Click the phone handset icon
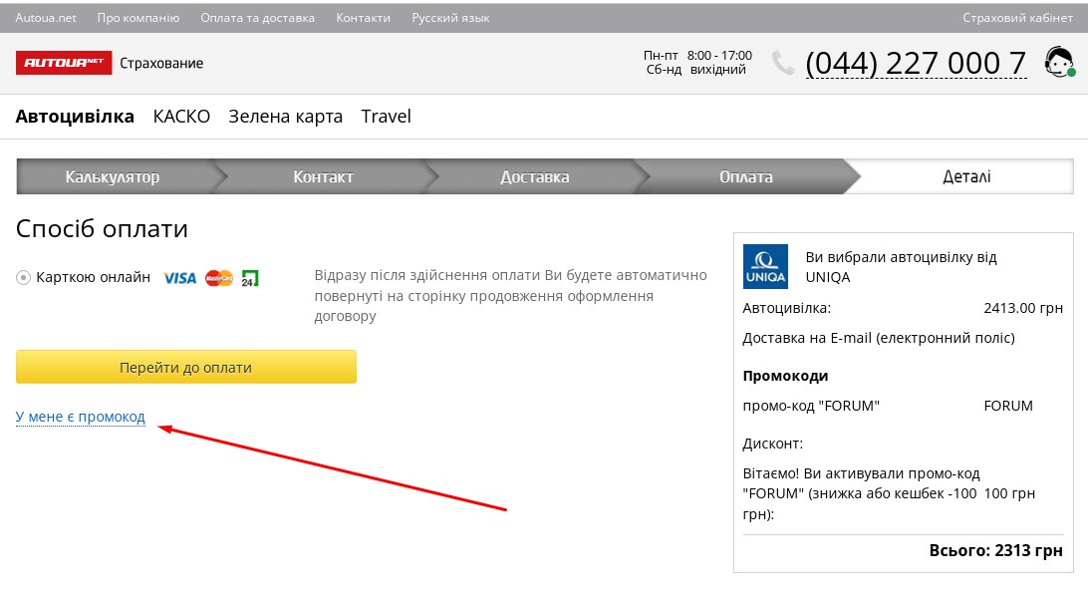The width and height of the screenshot is (1088, 600). [x=783, y=63]
